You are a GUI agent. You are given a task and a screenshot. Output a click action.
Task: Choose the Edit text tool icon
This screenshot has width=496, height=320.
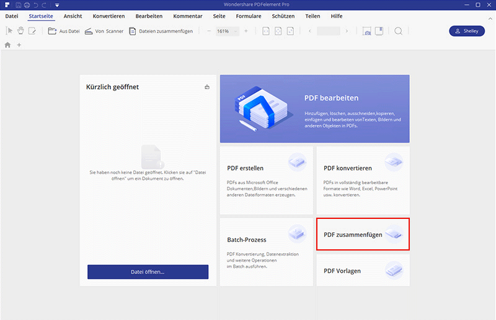[32, 31]
